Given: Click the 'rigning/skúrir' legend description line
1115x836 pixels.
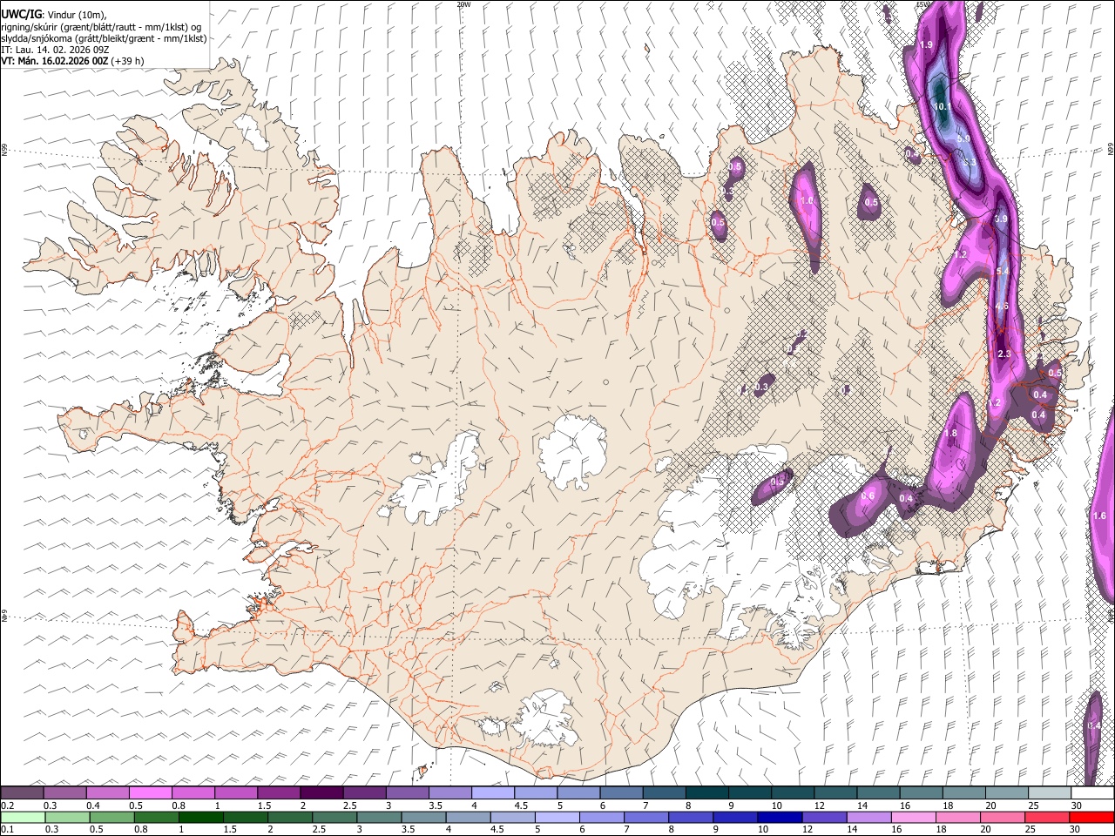Looking at the screenshot, I should coord(102,26).
